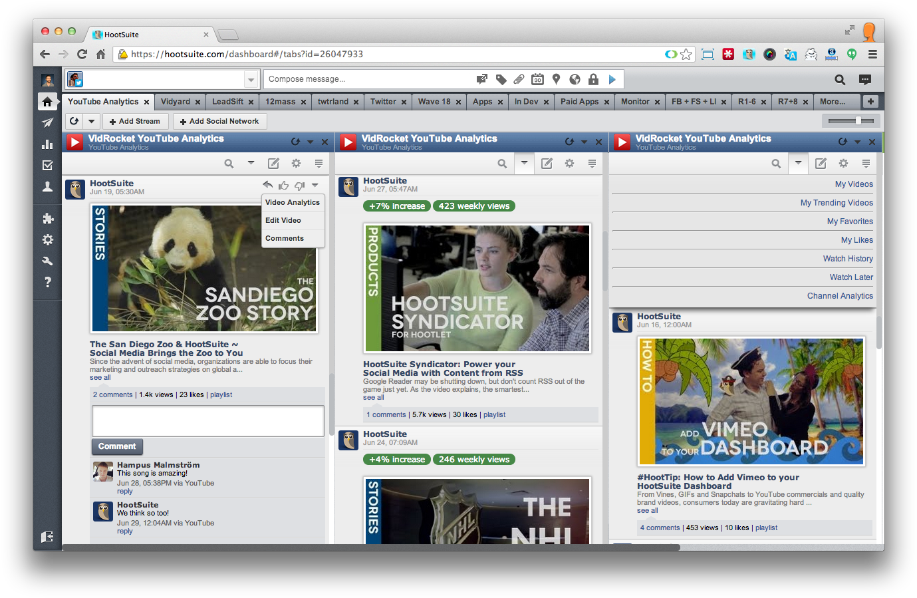
Task: Open the Tools wrench icon in sidebar
Action: pyautogui.click(x=47, y=261)
